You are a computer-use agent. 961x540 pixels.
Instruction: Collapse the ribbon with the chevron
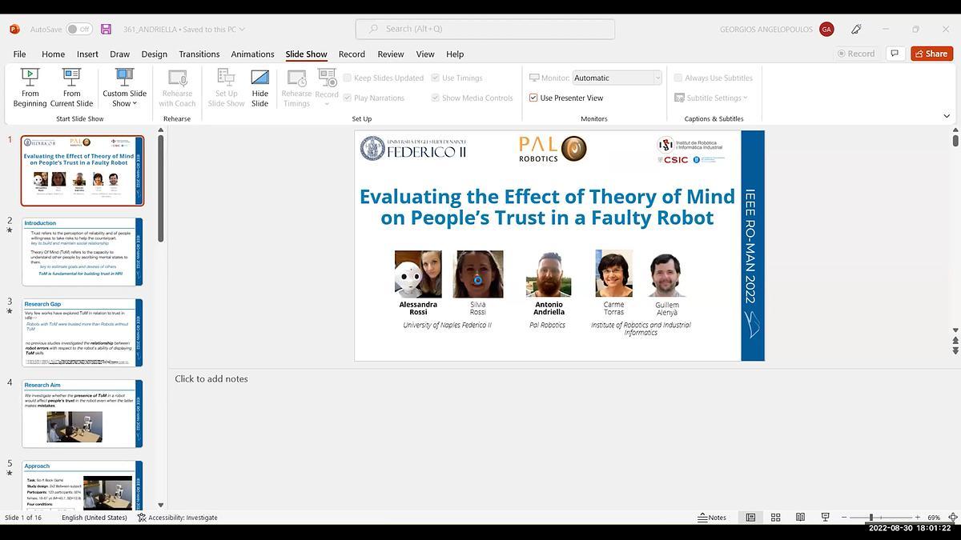pyautogui.click(x=947, y=117)
